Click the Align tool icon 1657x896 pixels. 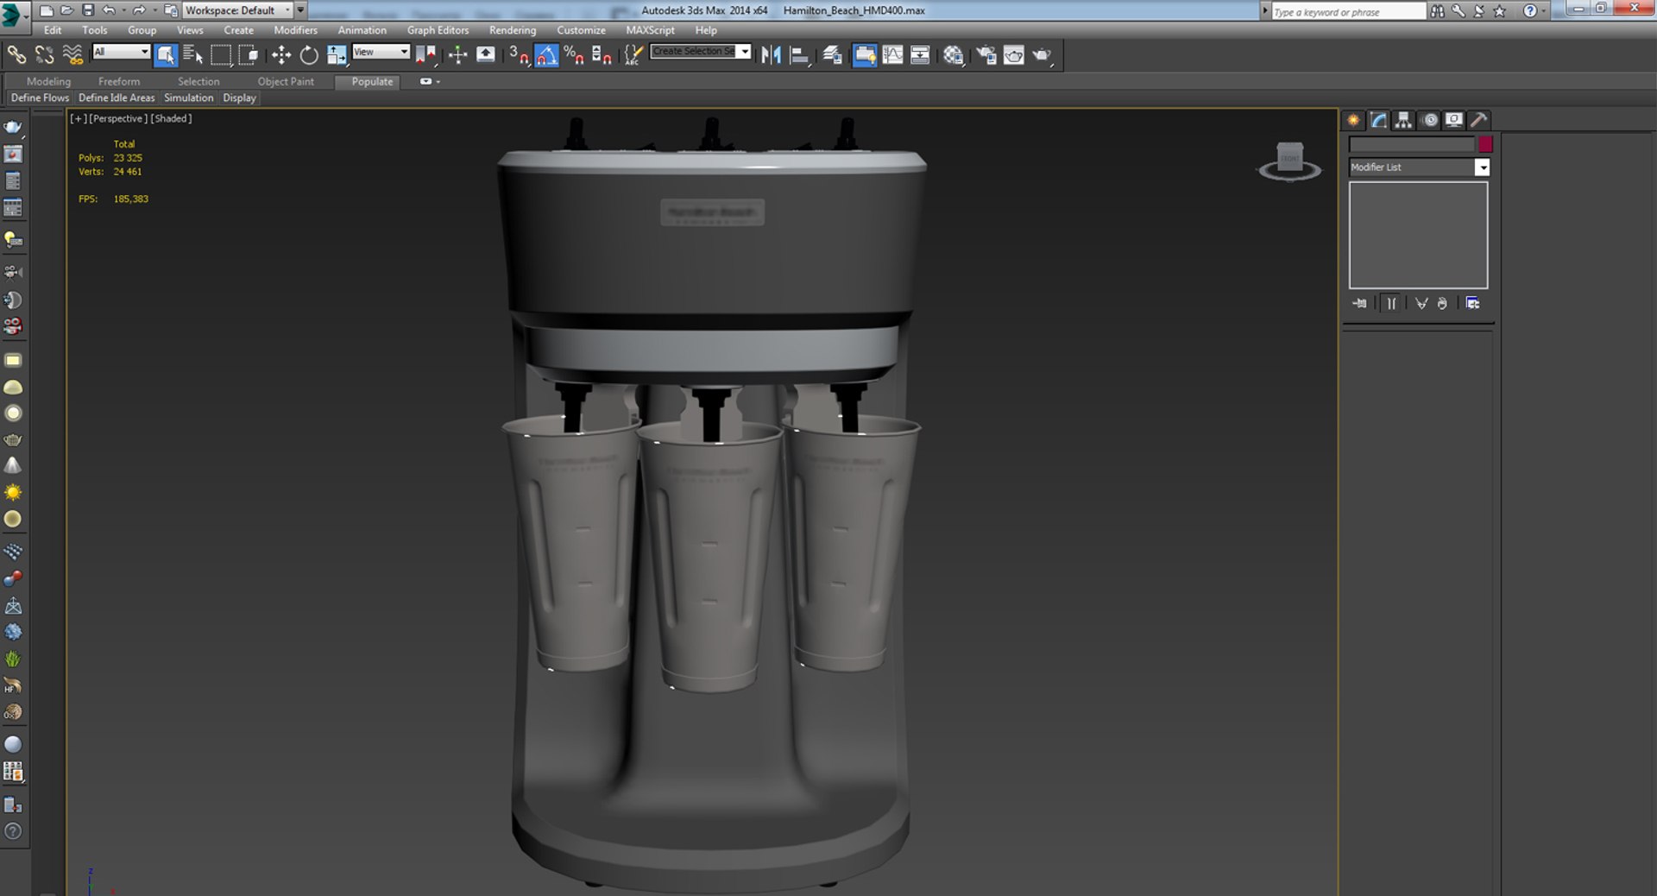coord(799,55)
